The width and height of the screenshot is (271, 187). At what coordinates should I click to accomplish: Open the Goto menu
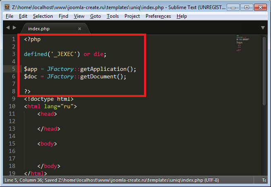pyautogui.click(x=96, y=16)
